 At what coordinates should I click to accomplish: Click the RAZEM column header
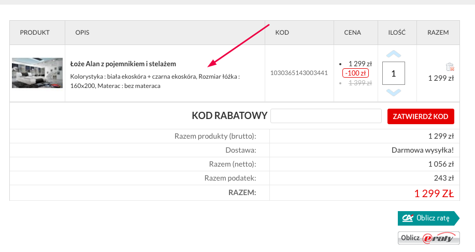point(438,33)
